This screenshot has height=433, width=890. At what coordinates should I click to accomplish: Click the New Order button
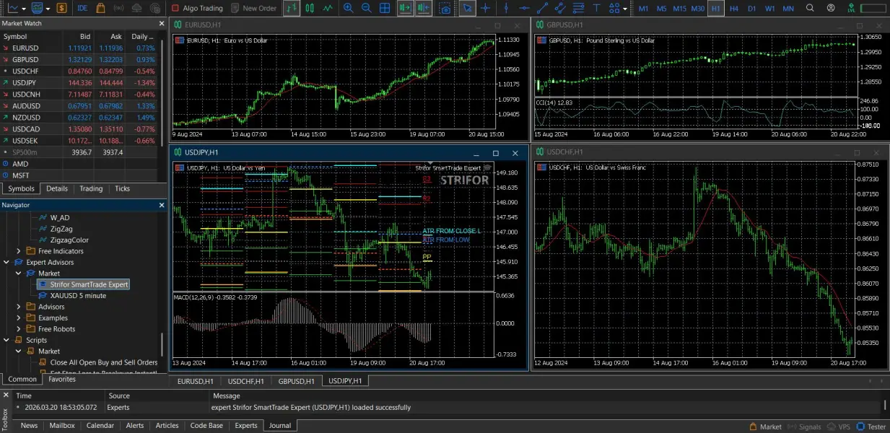[x=253, y=9]
